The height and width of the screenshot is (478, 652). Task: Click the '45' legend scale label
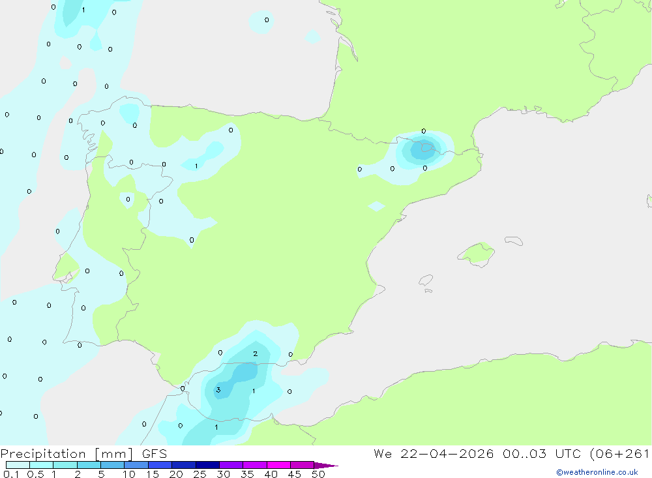295,474
